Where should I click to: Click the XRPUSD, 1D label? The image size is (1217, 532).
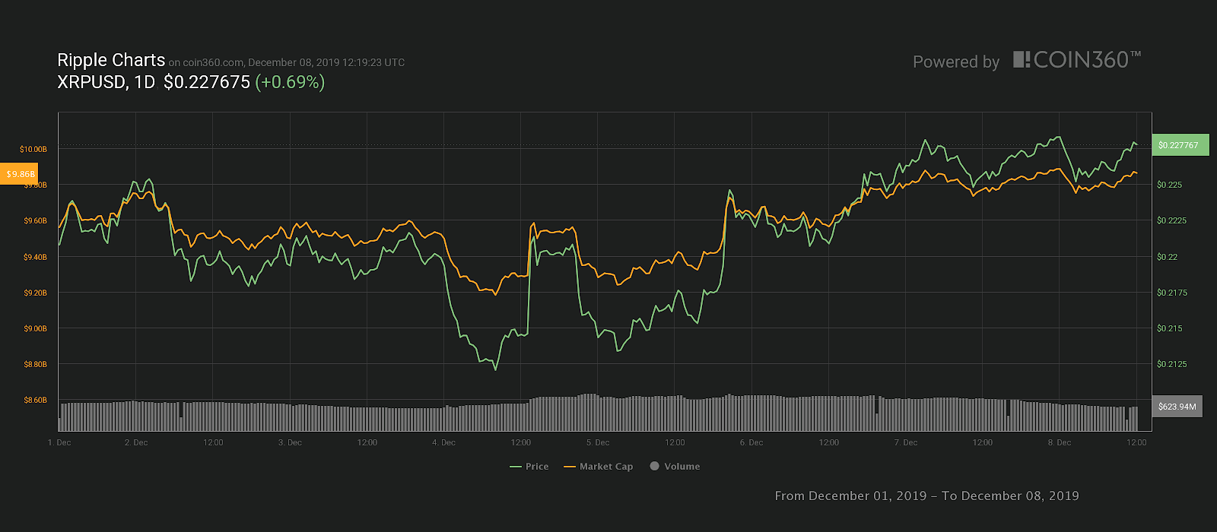tap(106, 82)
